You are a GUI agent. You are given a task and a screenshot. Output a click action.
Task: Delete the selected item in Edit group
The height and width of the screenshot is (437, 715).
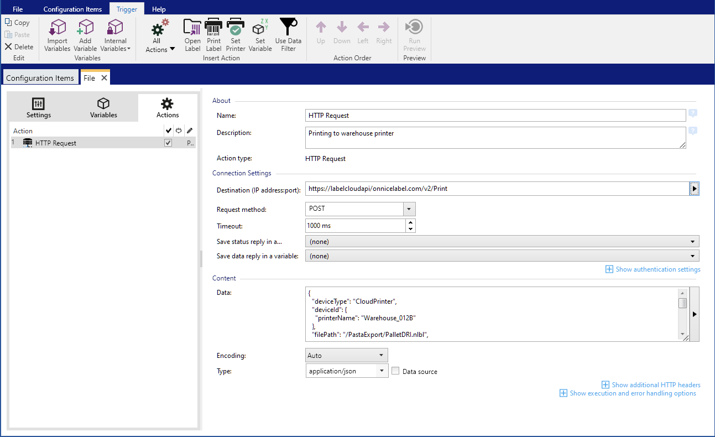point(19,47)
